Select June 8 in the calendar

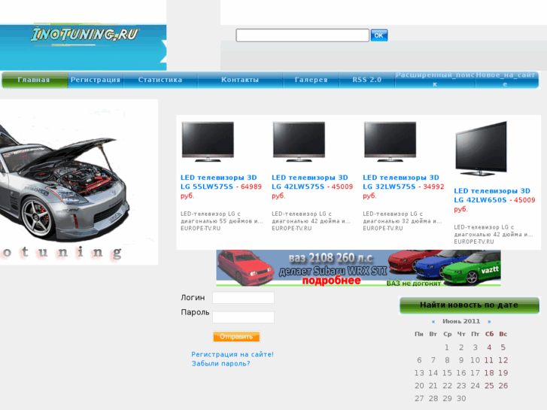coord(447,360)
